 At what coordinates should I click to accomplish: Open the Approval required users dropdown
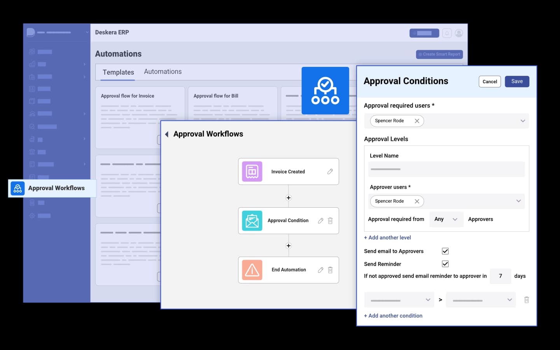click(523, 121)
